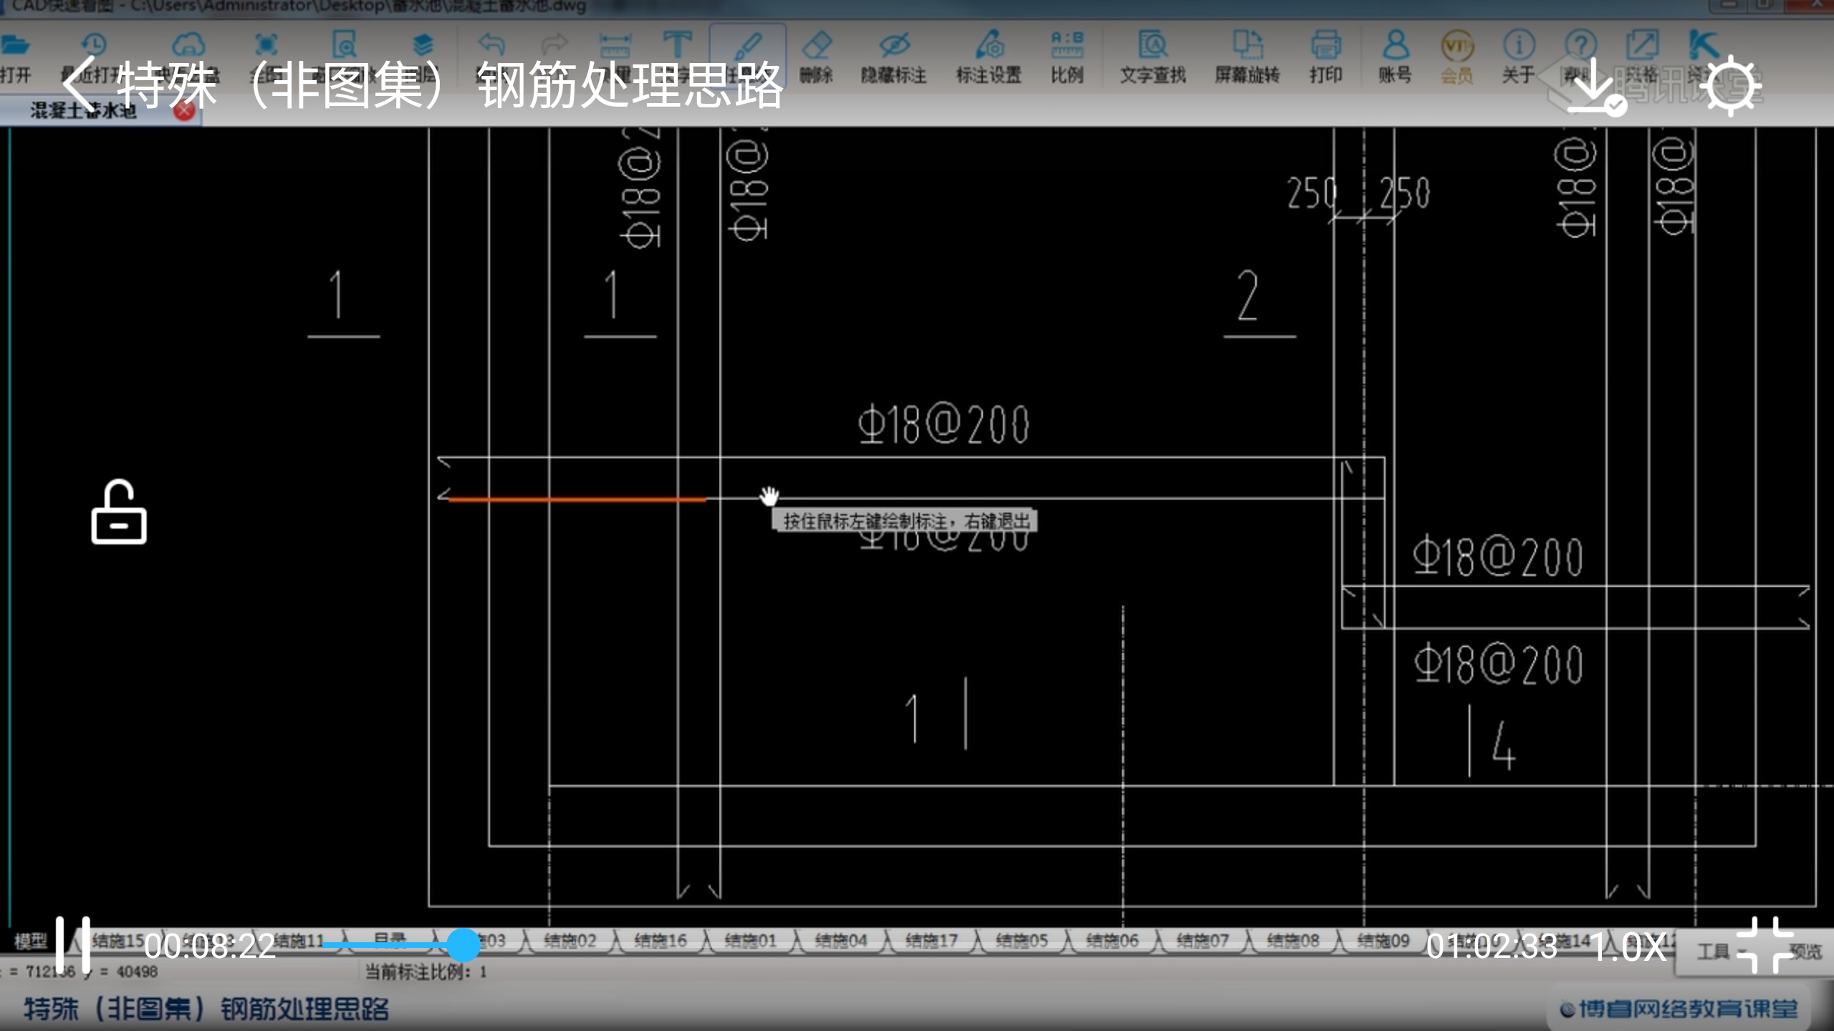
Task: Click the question mark help icon
Action: [1580, 45]
